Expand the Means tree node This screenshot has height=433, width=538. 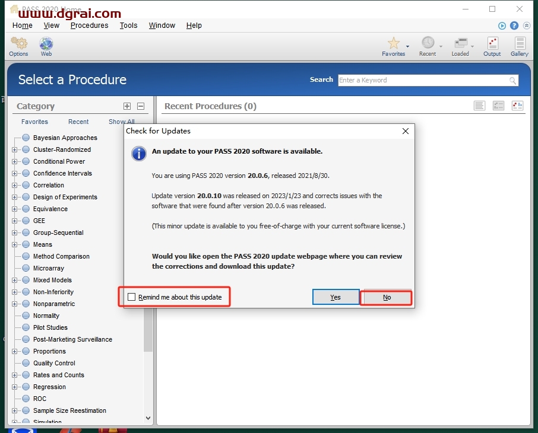(14, 244)
